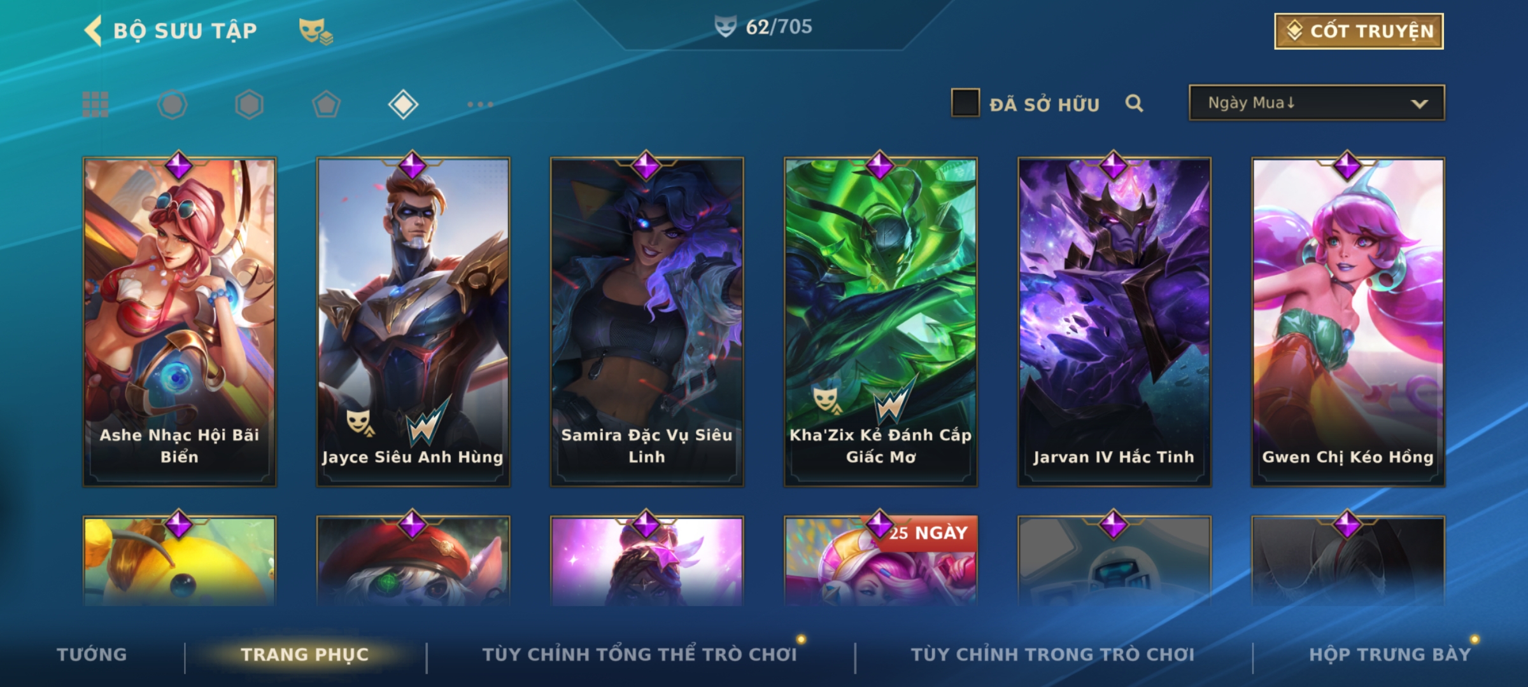Open the skin with the 25 Ngày badge
Screen dimensions: 1528x687
click(x=881, y=561)
